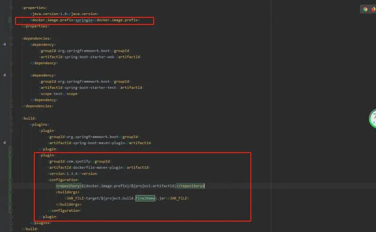Click the opening JAR_FILE tag
The height and width of the screenshot is (232, 376).
[75, 198]
